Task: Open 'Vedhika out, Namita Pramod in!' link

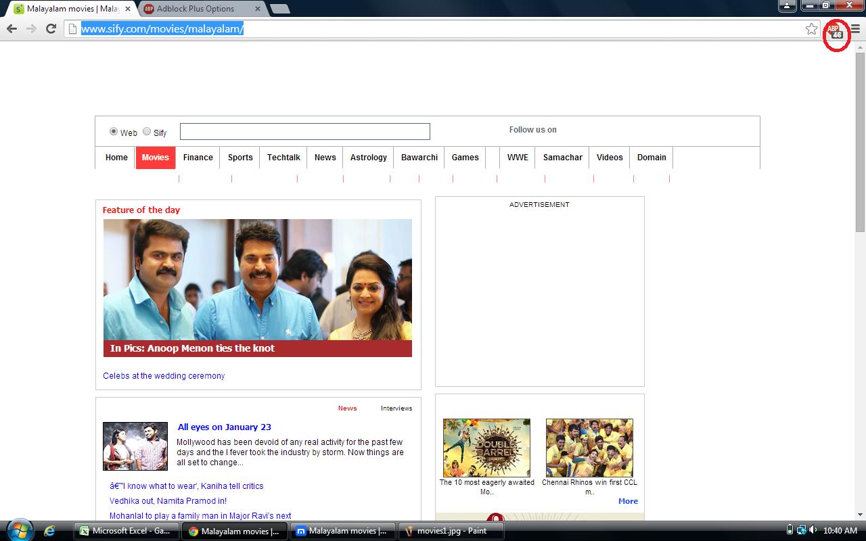Action: (x=168, y=501)
